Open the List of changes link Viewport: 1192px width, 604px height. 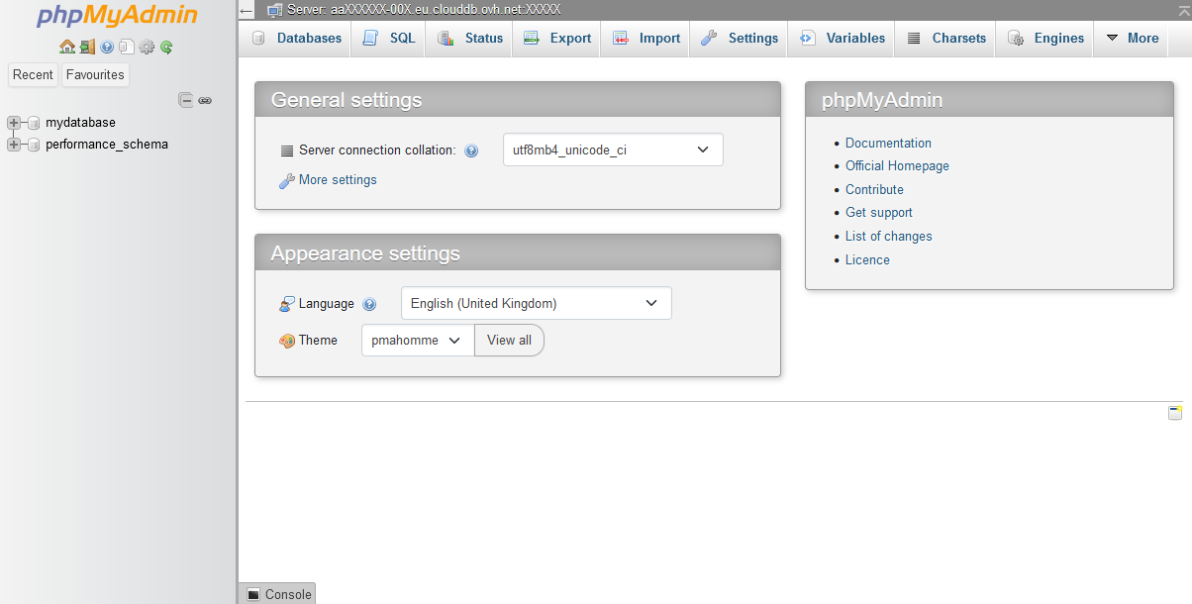888,236
